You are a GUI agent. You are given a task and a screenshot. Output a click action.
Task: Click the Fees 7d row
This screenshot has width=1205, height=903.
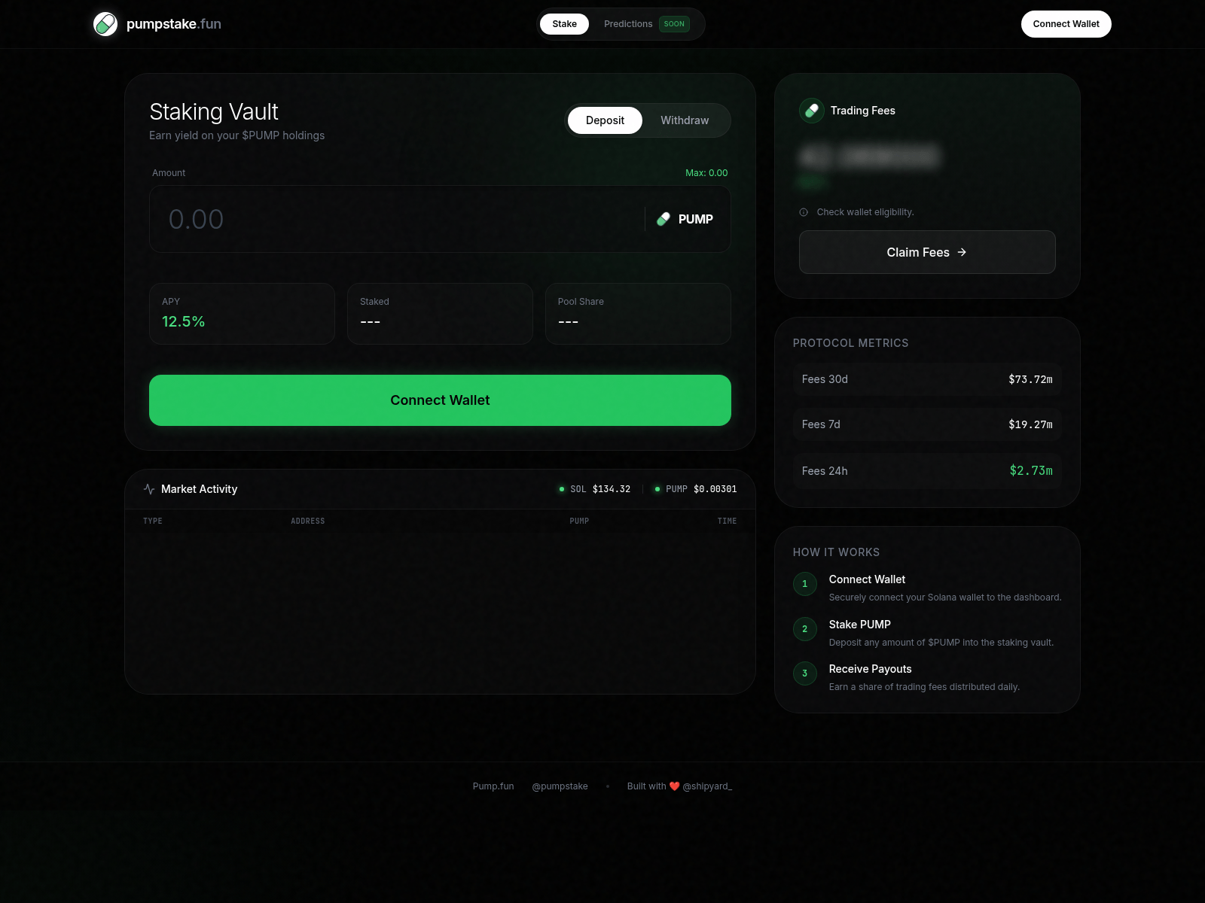point(927,424)
